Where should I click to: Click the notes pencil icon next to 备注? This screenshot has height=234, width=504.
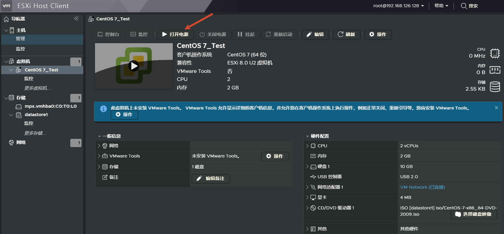tap(105, 177)
